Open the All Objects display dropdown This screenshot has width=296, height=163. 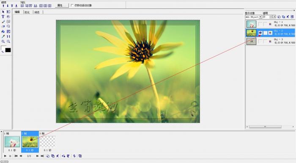coord(254,17)
